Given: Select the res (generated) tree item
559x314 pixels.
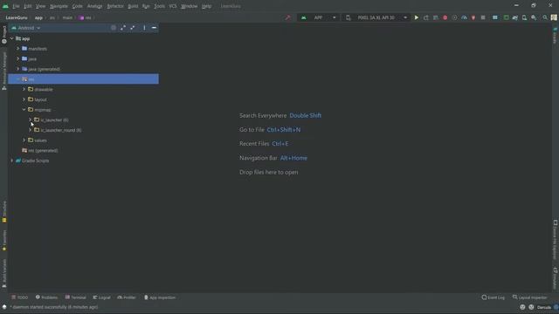Looking at the screenshot, I should [40, 151].
